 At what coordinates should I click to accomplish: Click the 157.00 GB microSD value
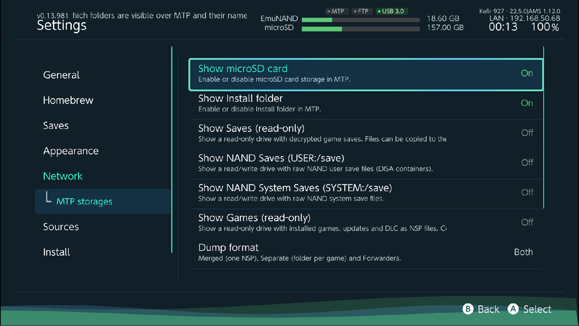pyautogui.click(x=445, y=28)
